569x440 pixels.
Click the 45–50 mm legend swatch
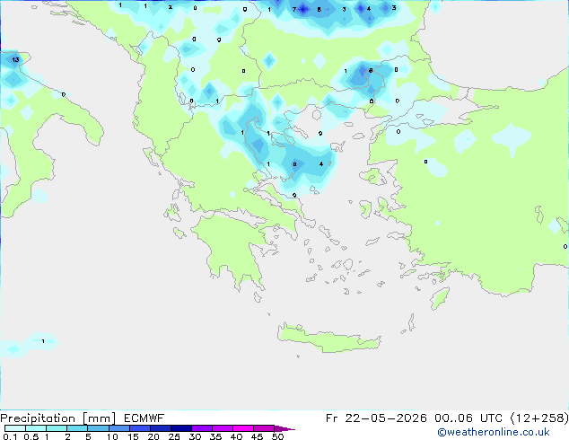264,428
